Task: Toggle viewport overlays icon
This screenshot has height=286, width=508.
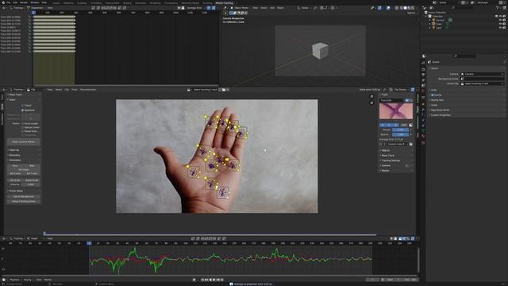Action: pos(388,8)
